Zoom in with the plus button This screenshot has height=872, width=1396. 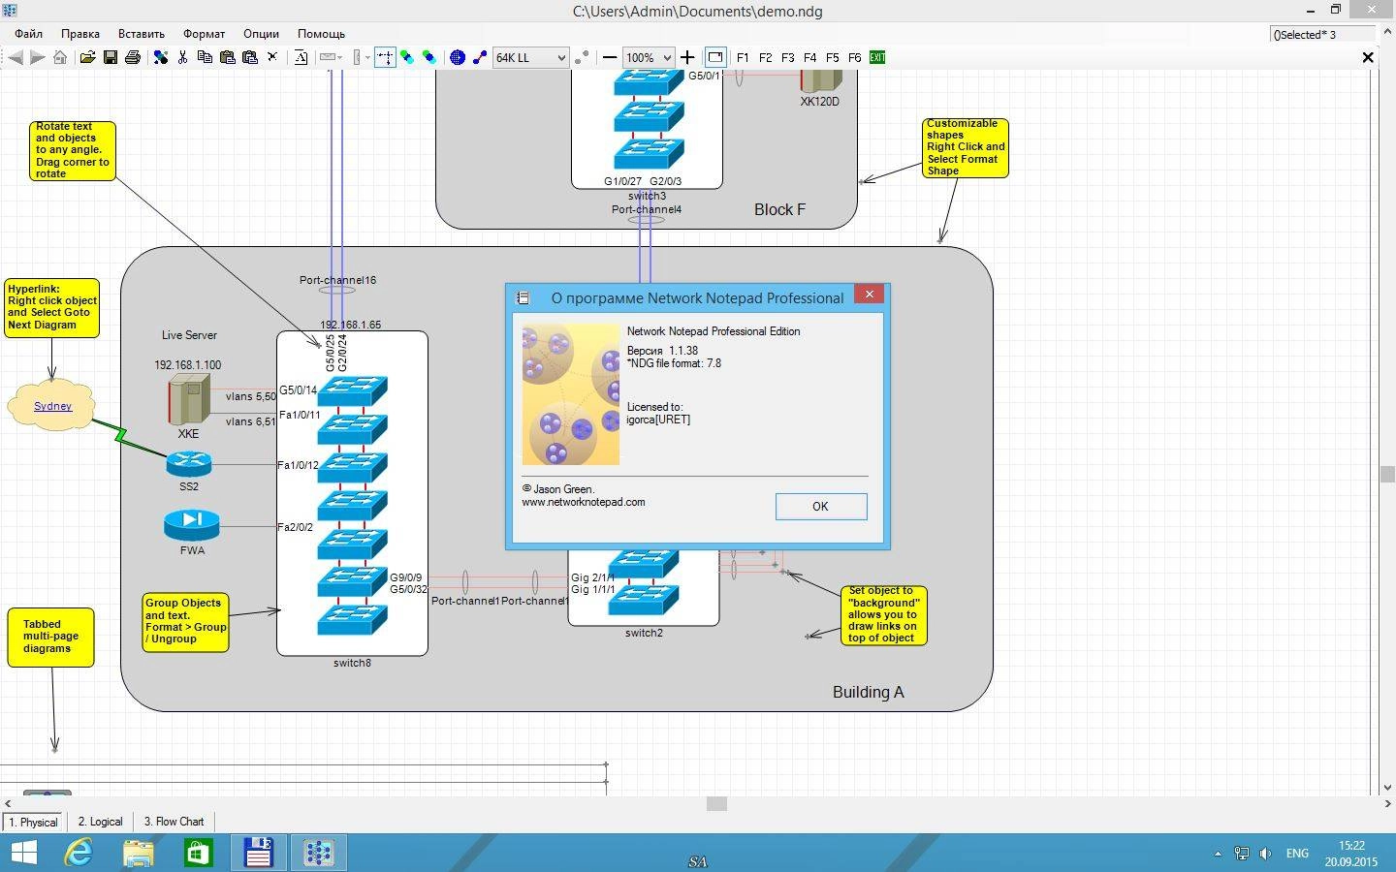coord(687,58)
